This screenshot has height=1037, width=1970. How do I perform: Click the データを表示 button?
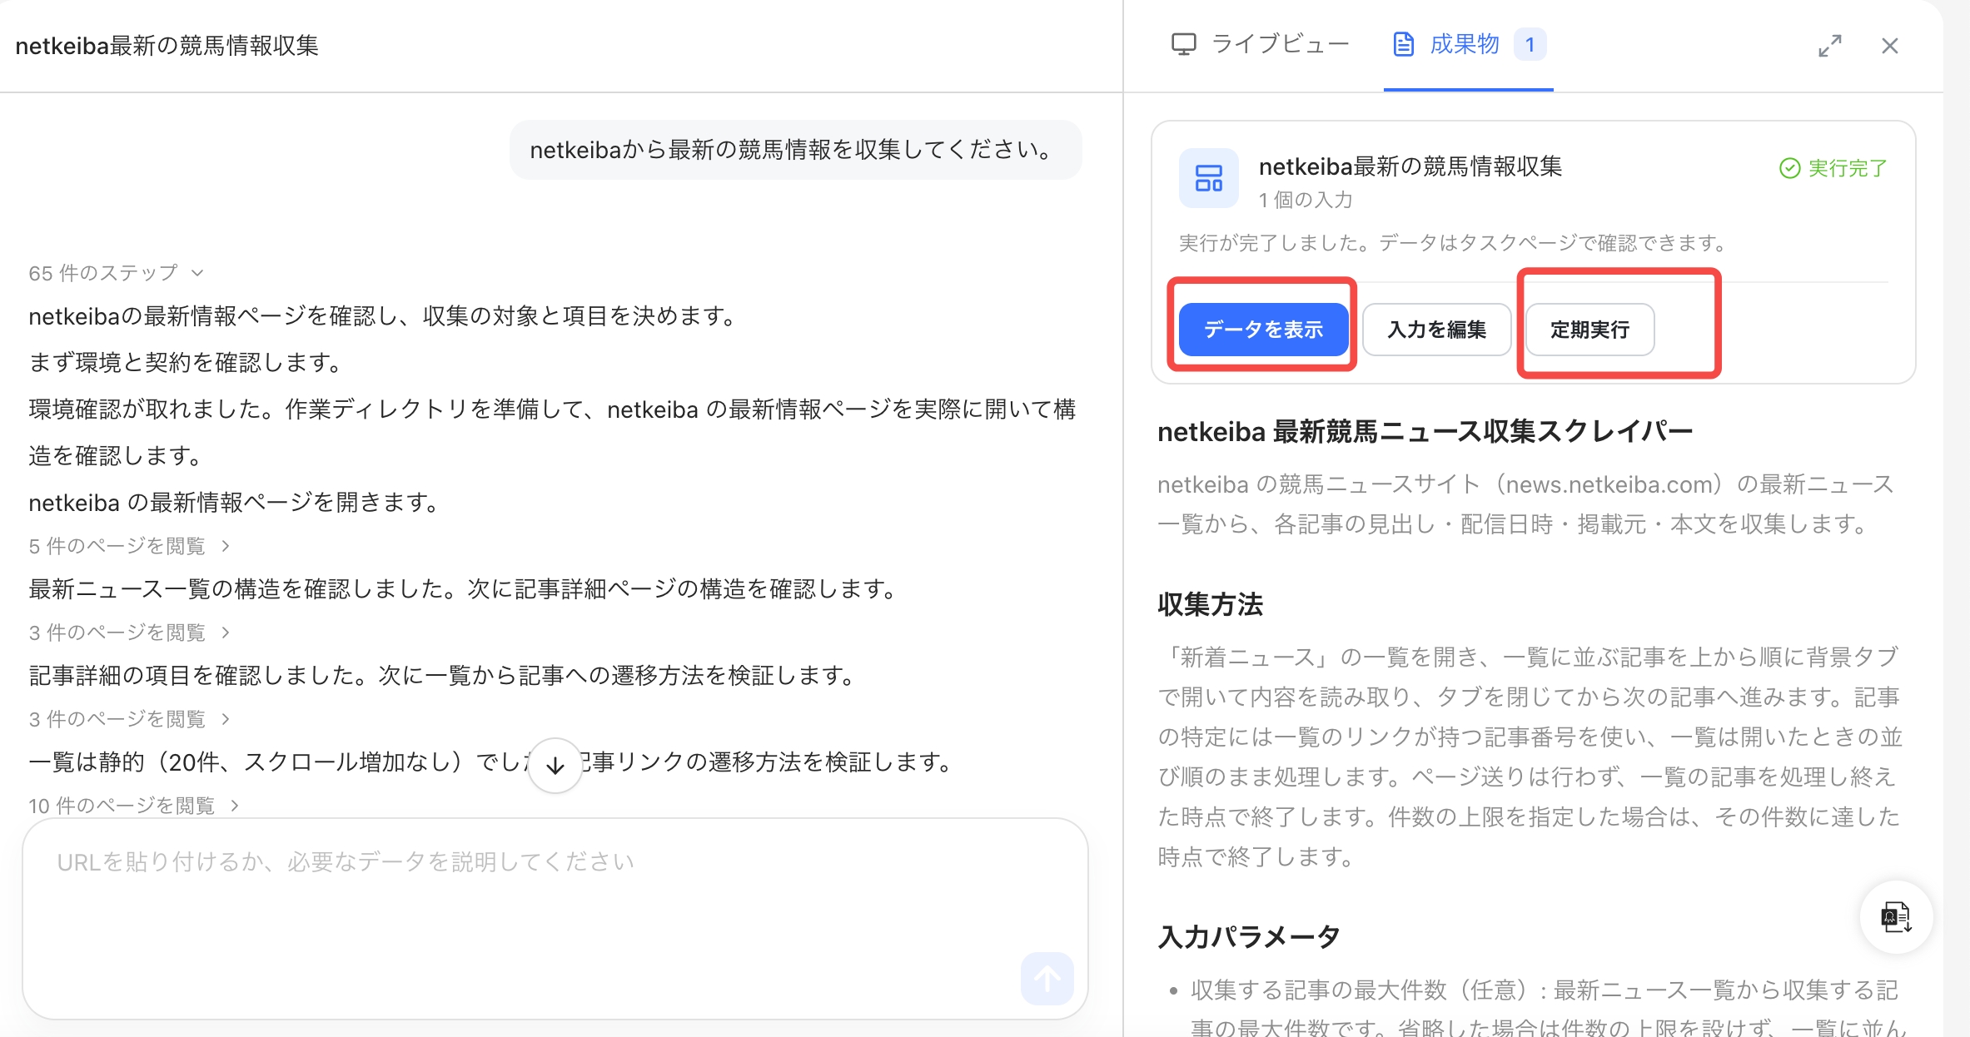point(1263,330)
